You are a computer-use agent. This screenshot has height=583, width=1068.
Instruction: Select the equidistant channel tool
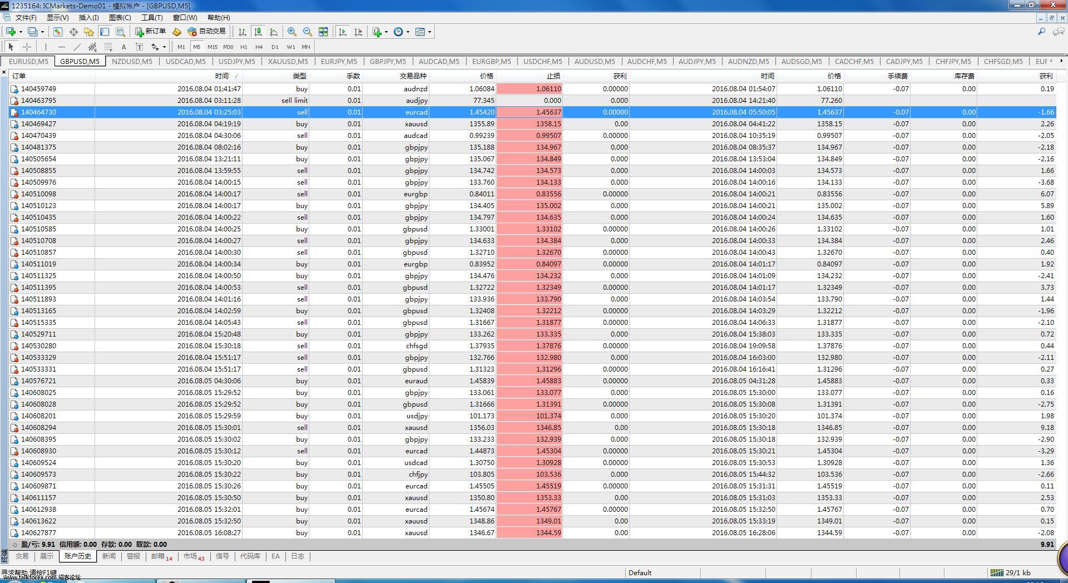click(92, 47)
